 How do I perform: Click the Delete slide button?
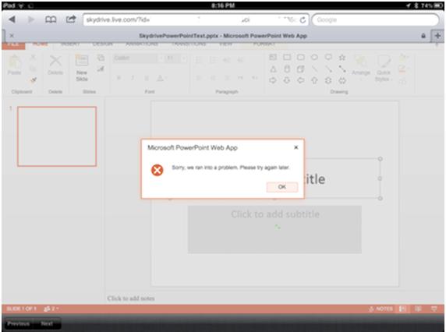55,65
